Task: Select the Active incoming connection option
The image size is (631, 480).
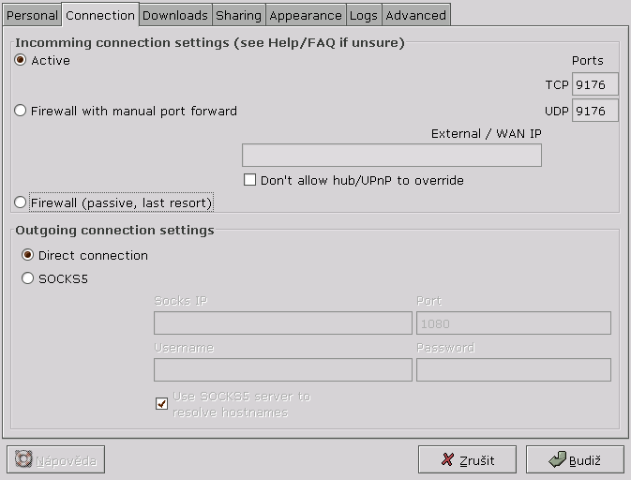Action: [x=21, y=60]
